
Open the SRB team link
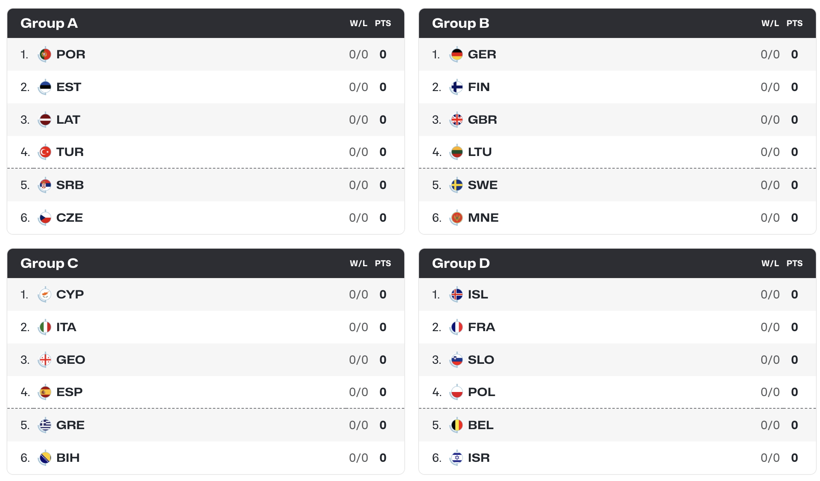coord(70,185)
